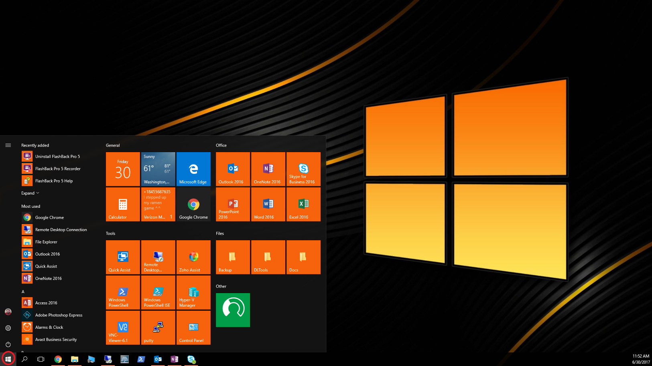Launch the Calculator tile
This screenshot has height=366, width=652.
pos(123,204)
